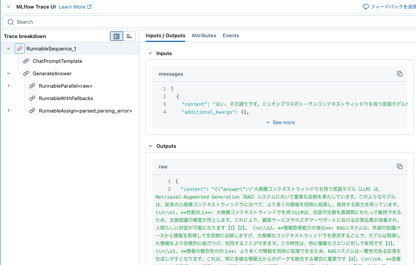This screenshot has width=416, height=265.
Task: Collapse the Inputs section
Action: click(150, 53)
